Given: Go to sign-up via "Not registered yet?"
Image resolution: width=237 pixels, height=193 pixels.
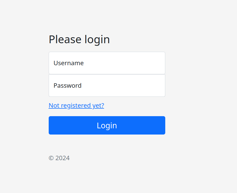Looking at the screenshot, I should (x=76, y=106).
